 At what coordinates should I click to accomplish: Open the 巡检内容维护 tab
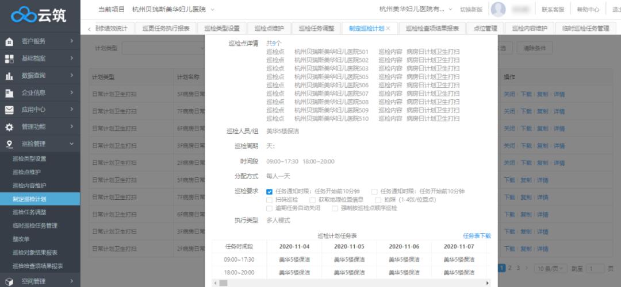tap(530, 29)
